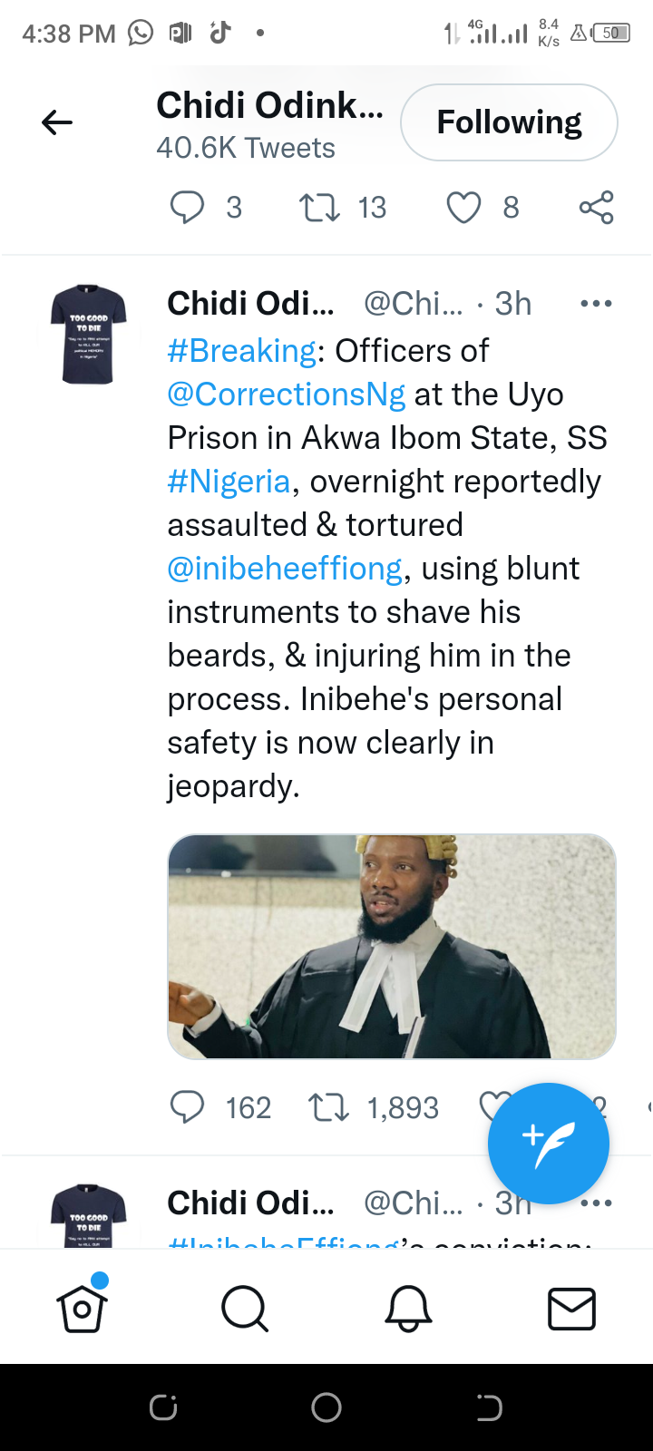Open more options on the second tweet
653x1451 pixels.
(596, 1203)
